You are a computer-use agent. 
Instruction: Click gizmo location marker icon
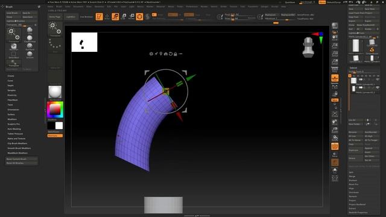161,54
